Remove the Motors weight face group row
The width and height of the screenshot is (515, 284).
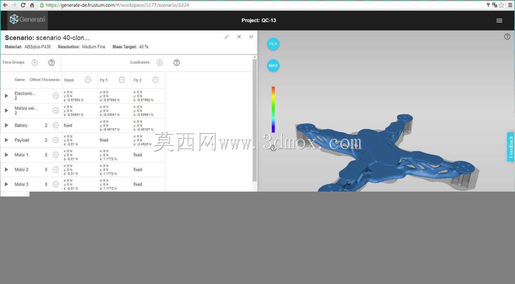coord(56,111)
